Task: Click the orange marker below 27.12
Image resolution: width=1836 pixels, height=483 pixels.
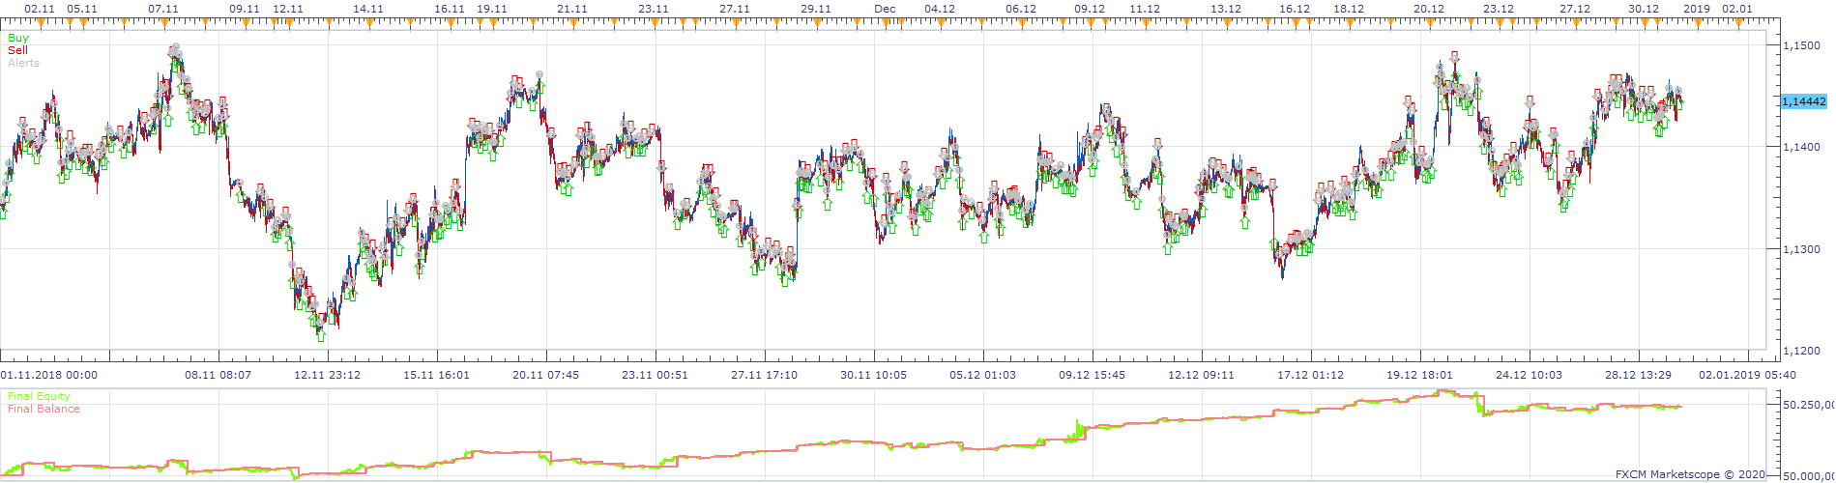Action: [x=1575, y=22]
